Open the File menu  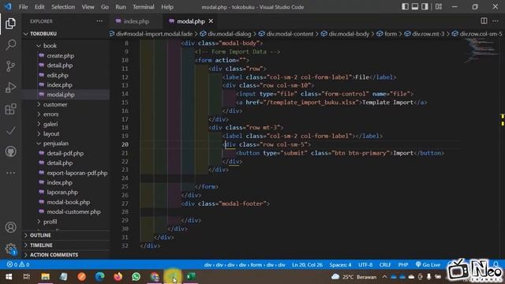click(23, 7)
